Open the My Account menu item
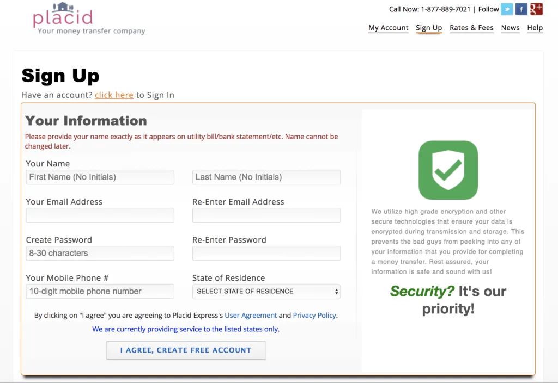This screenshot has height=383, width=558. (x=388, y=28)
